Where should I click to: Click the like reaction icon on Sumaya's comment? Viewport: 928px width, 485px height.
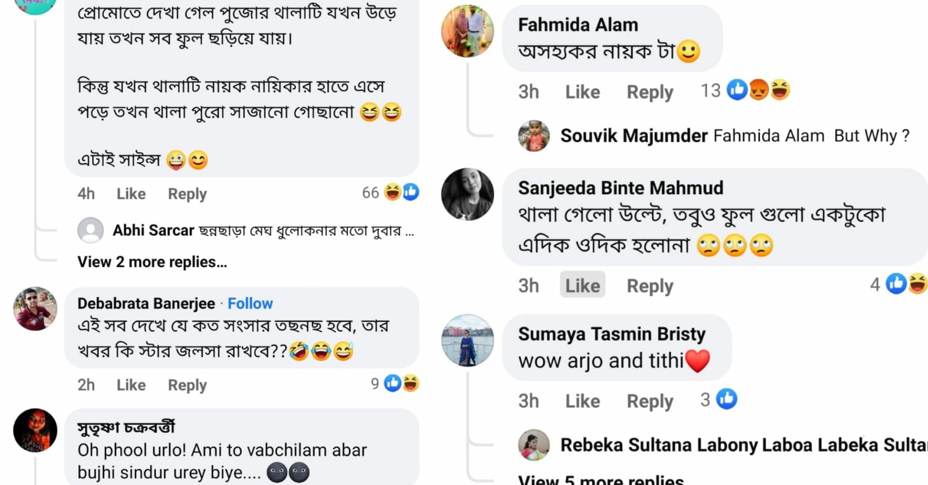[x=727, y=399]
